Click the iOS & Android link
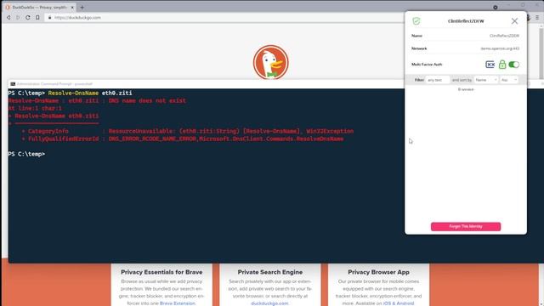The image size is (544, 306). coord(399,303)
